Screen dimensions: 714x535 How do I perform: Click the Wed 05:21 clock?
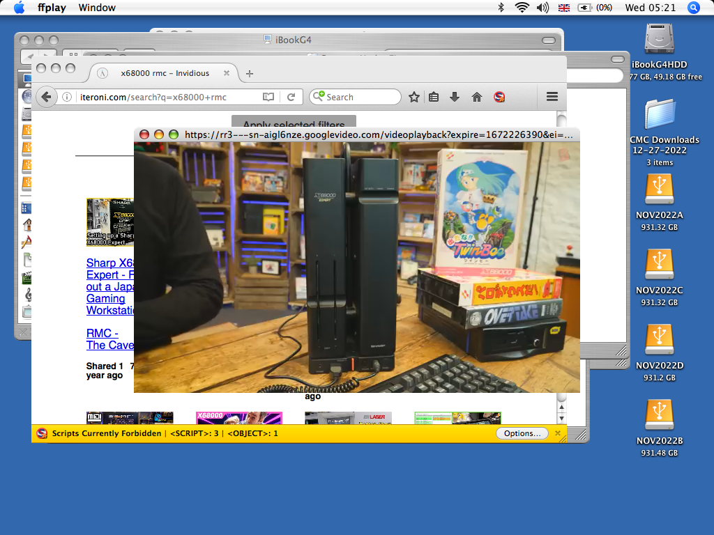[x=651, y=8]
